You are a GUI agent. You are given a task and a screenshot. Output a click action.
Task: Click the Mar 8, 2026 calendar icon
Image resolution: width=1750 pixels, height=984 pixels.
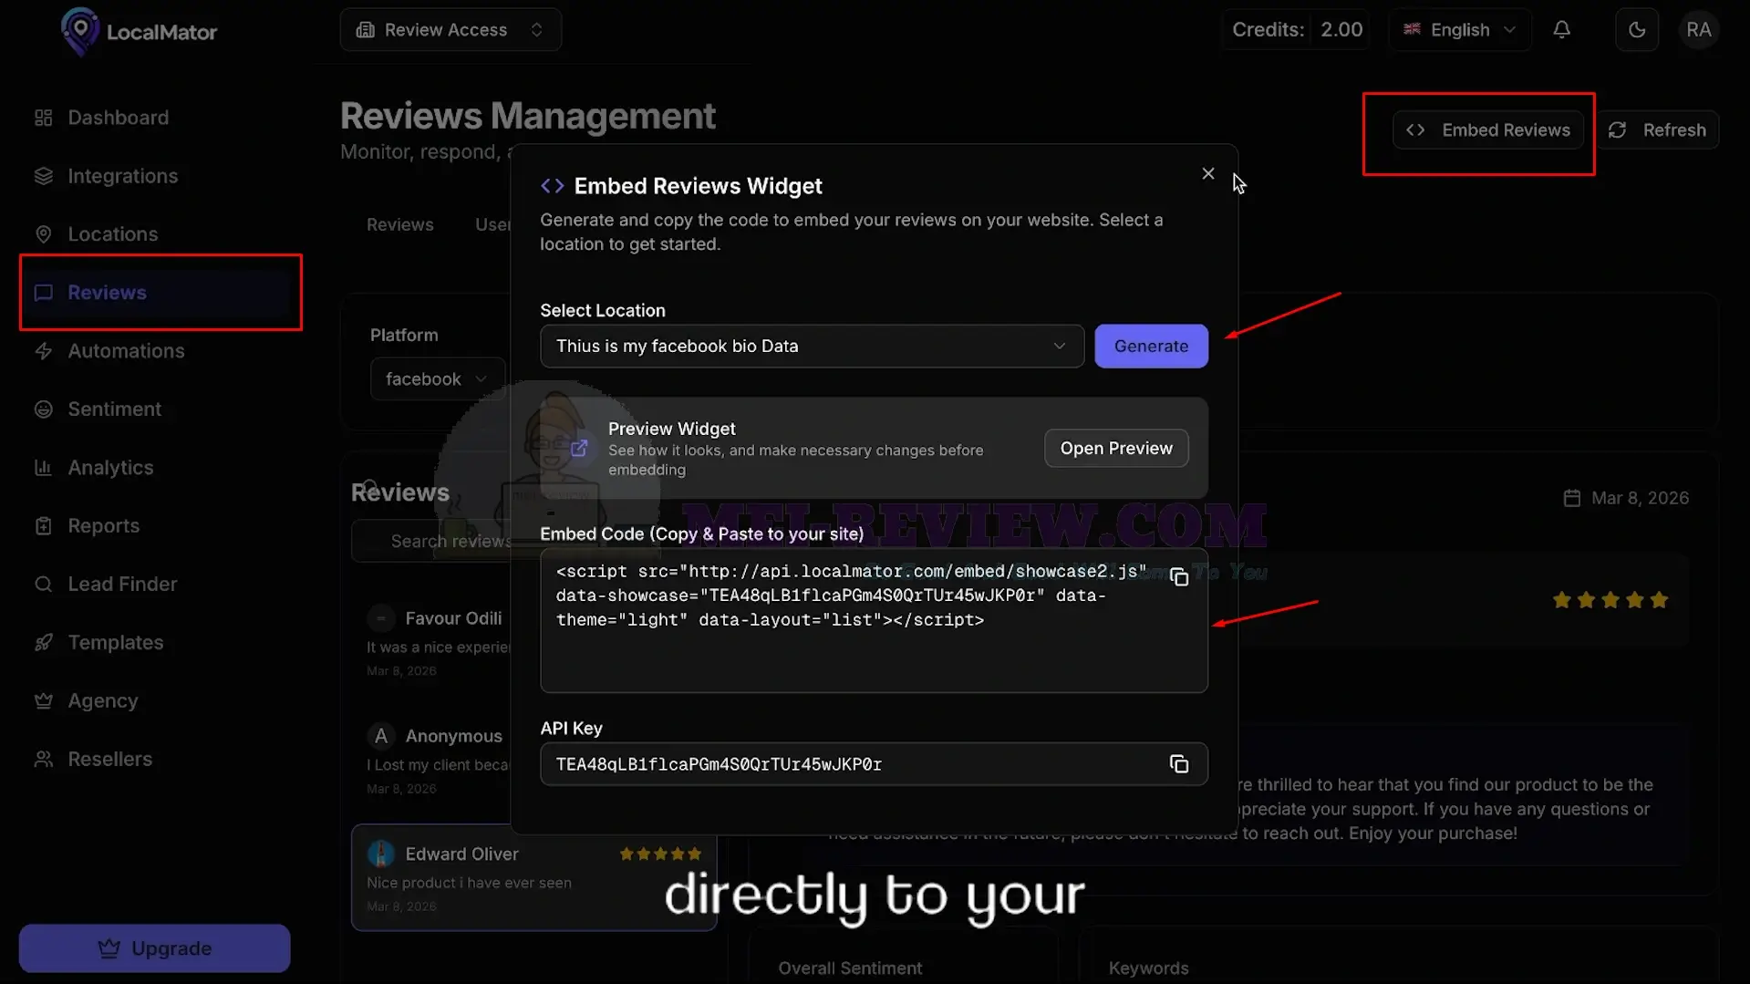[x=1571, y=498]
